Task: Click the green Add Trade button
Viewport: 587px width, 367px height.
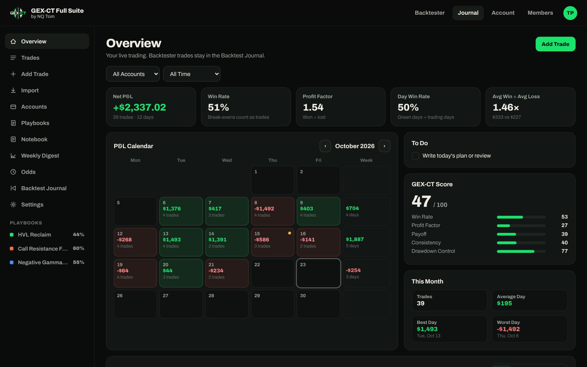Action: [555, 44]
